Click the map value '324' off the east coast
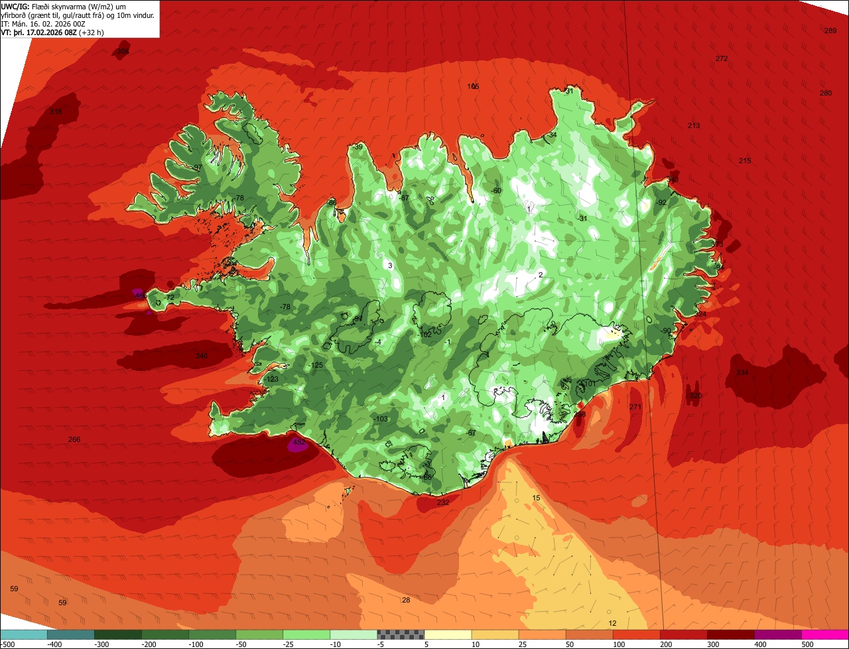849x649 pixels. pyautogui.click(x=700, y=314)
